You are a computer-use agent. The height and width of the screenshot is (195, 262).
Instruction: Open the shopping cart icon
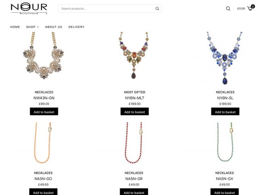pyautogui.click(x=251, y=8)
